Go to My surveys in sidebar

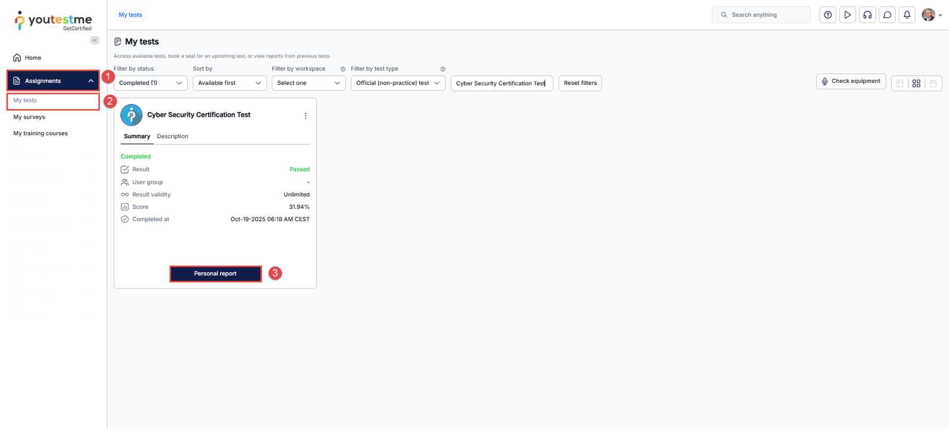[x=29, y=117]
